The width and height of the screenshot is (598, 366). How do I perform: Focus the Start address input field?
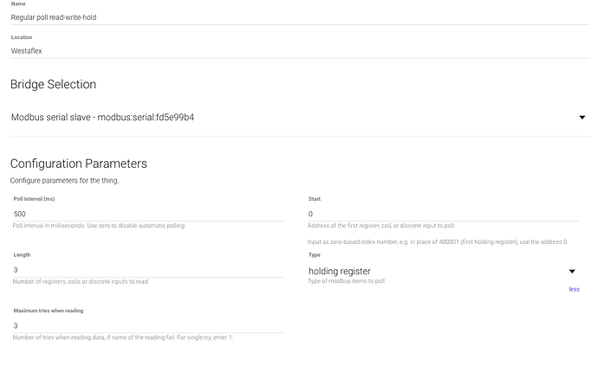[443, 214]
